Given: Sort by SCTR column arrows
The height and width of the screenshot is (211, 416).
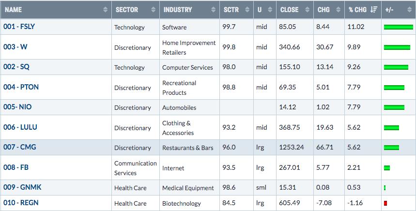Looking at the screenshot, I should coord(247,10).
